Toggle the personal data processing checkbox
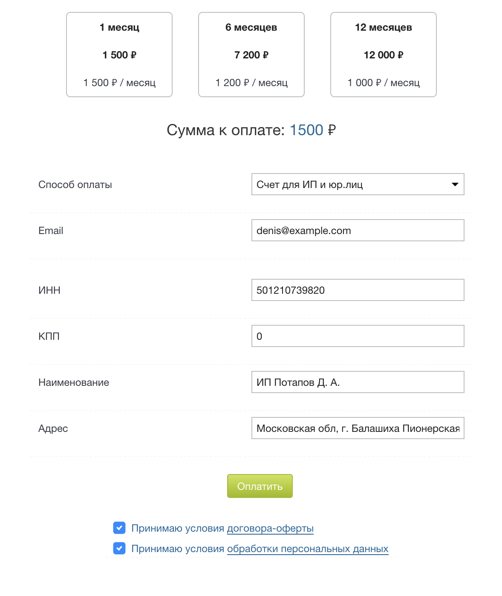The width and height of the screenshot is (502, 596). pos(119,548)
